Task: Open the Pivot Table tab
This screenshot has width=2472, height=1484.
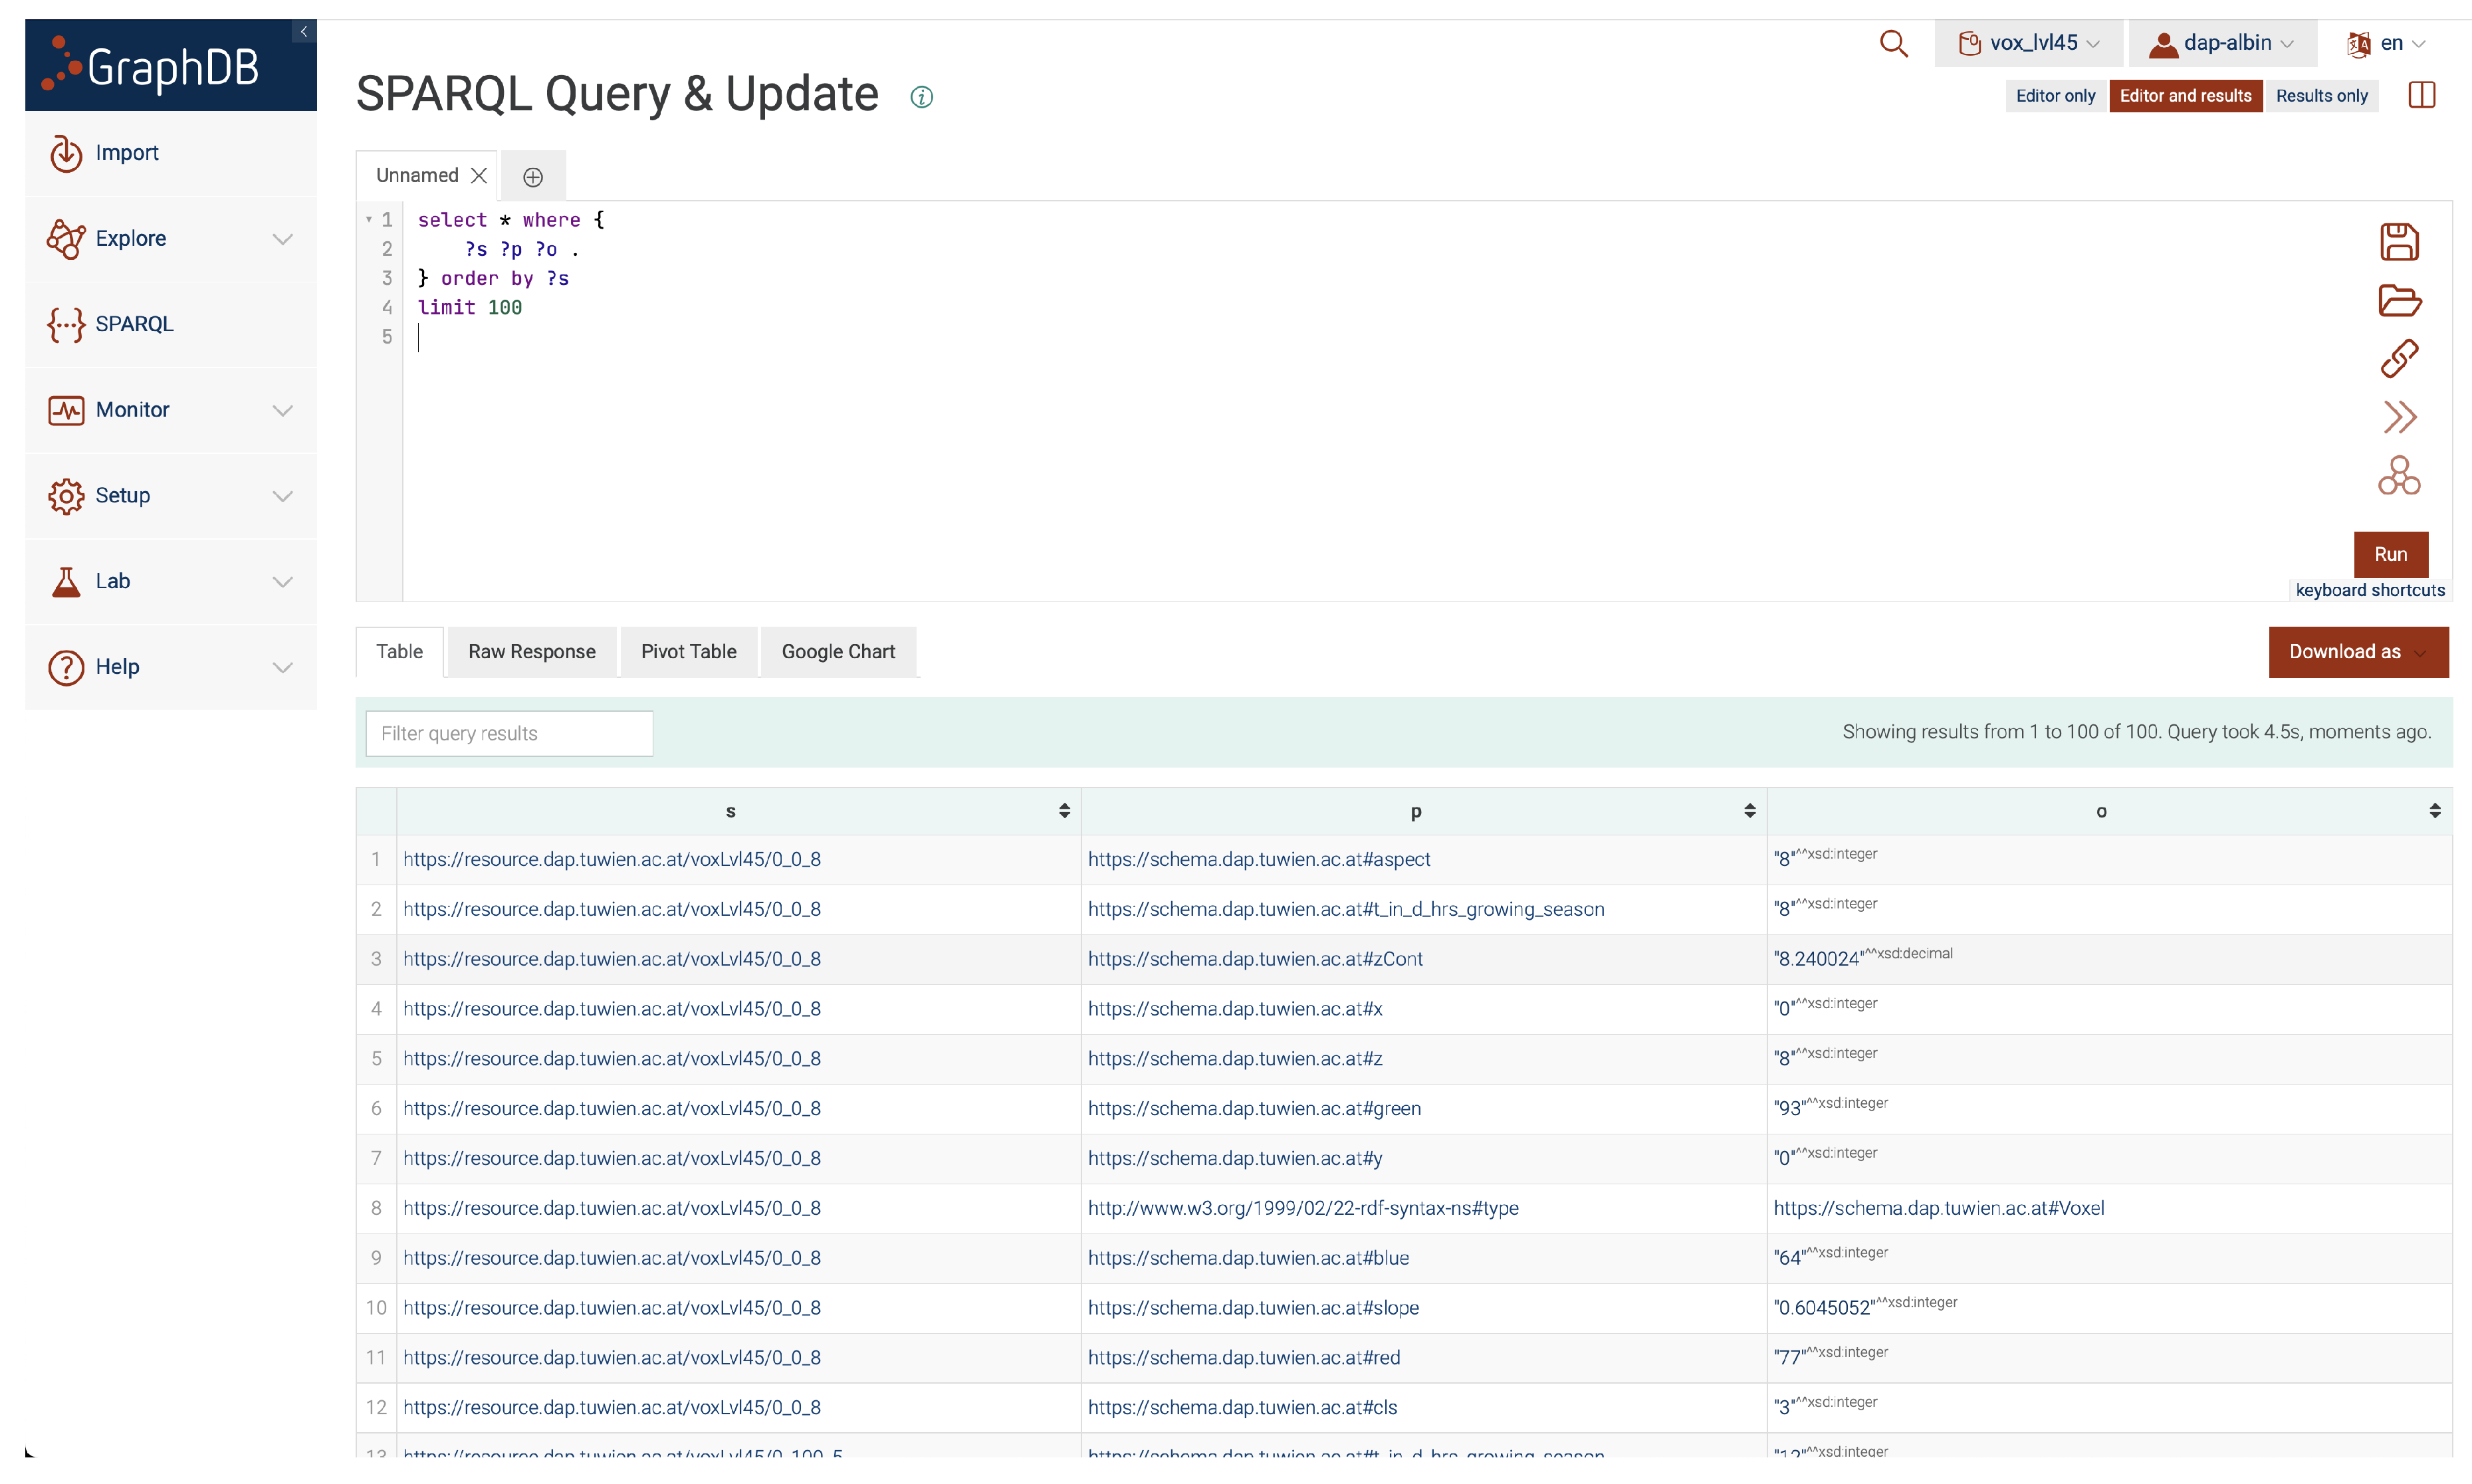Action: 688,652
